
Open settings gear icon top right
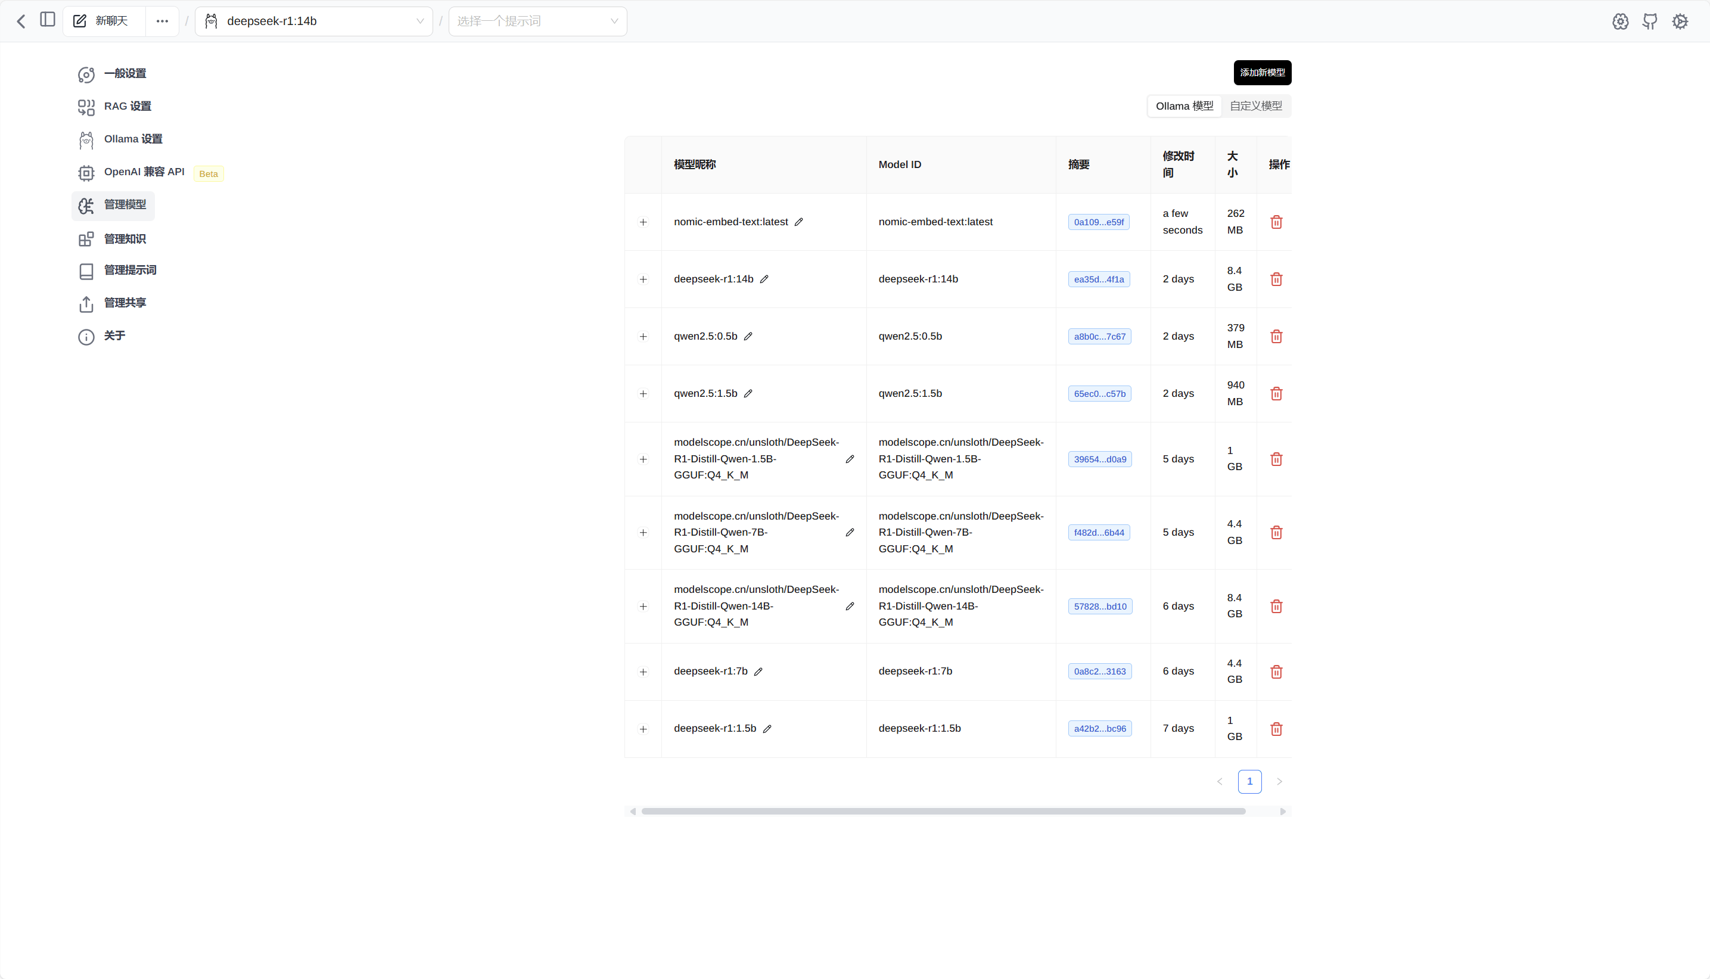[x=1620, y=21]
